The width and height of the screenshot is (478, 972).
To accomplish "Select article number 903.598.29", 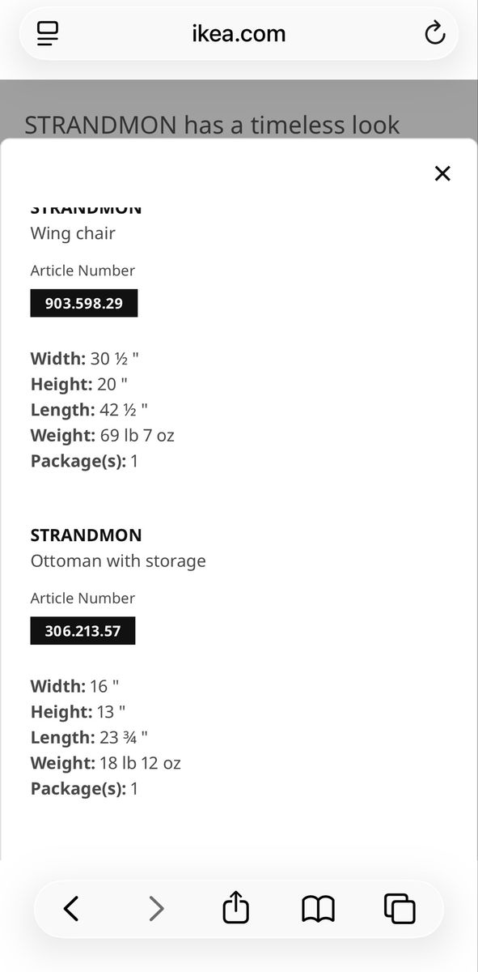I will click(x=84, y=303).
